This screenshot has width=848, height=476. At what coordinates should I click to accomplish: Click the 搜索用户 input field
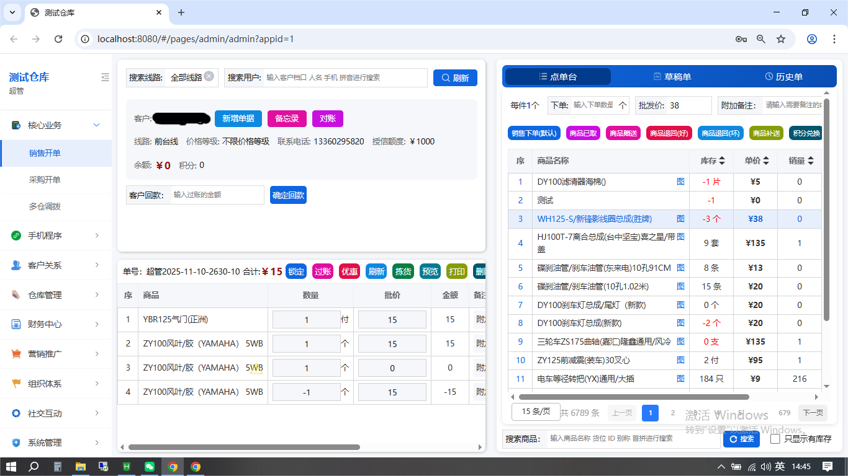(x=345, y=77)
